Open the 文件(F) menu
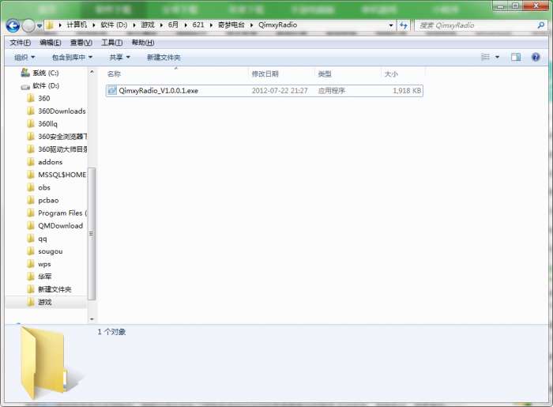Viewport: 553px width, 407px height. pos(20,43)
